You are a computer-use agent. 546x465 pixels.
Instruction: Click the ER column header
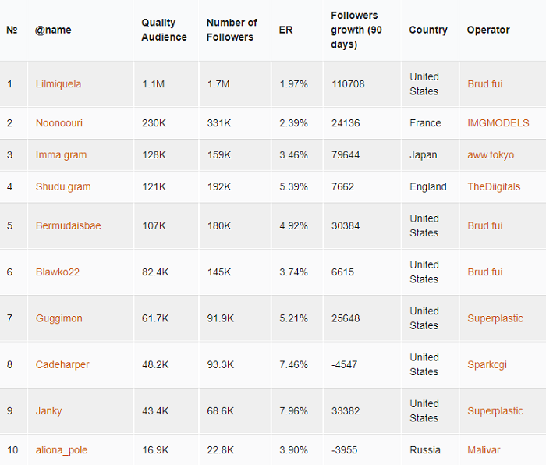point(285,30)
